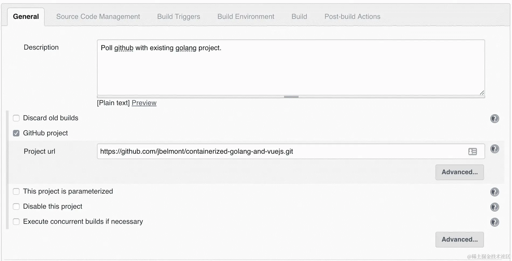Open help for Execute concurrent builds
This screenshot has width=512, height=261.
coord(494,222)
